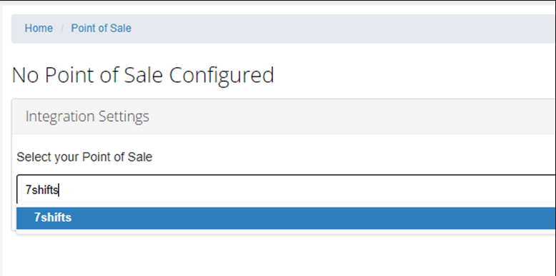
Task: Select the highlighted 7shifts option
Action: (x=286, y=218)
